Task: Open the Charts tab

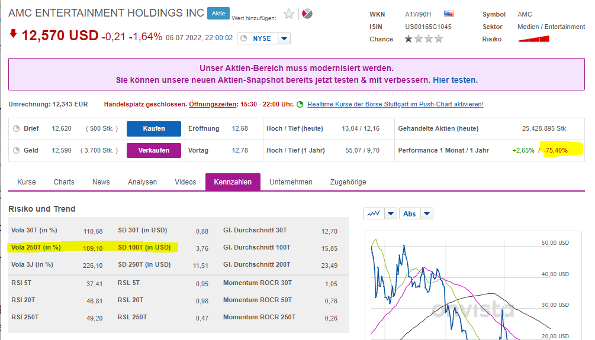Action: (x=64, y=182)
